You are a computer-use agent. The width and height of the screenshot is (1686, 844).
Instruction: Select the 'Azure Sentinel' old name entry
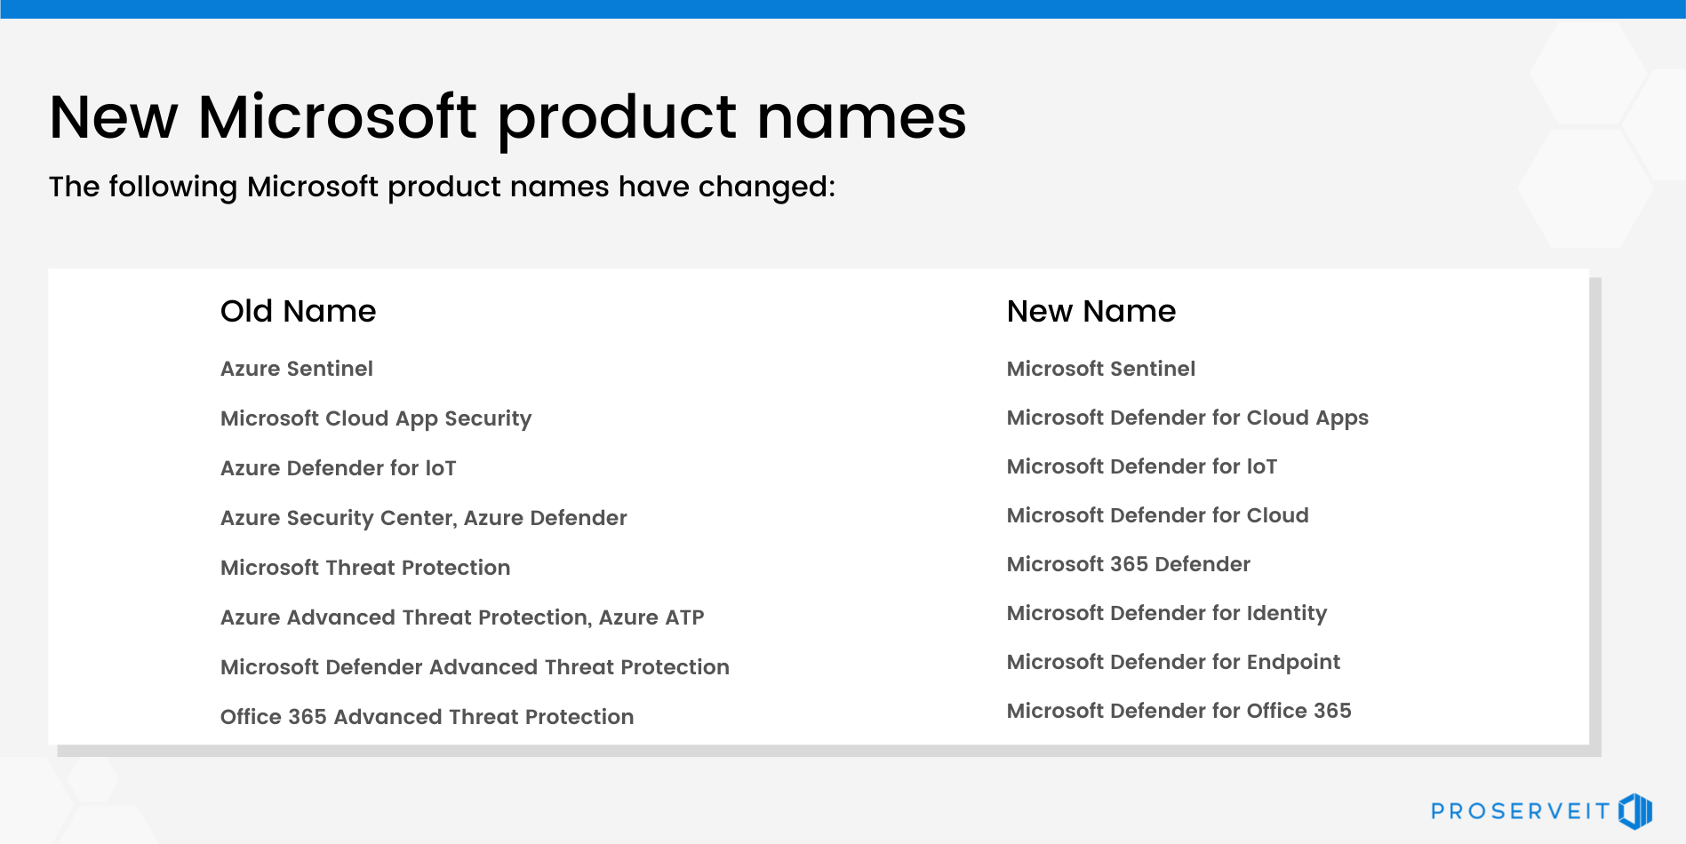pos(296,369)
